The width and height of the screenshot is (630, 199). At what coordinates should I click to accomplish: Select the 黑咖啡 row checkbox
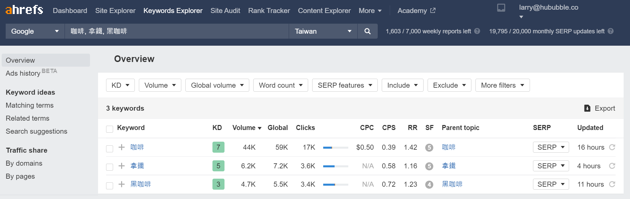click(109, 185)
